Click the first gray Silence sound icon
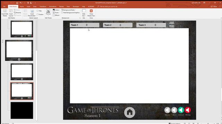Viewport: 222px width, 124px height. (167, 110)
